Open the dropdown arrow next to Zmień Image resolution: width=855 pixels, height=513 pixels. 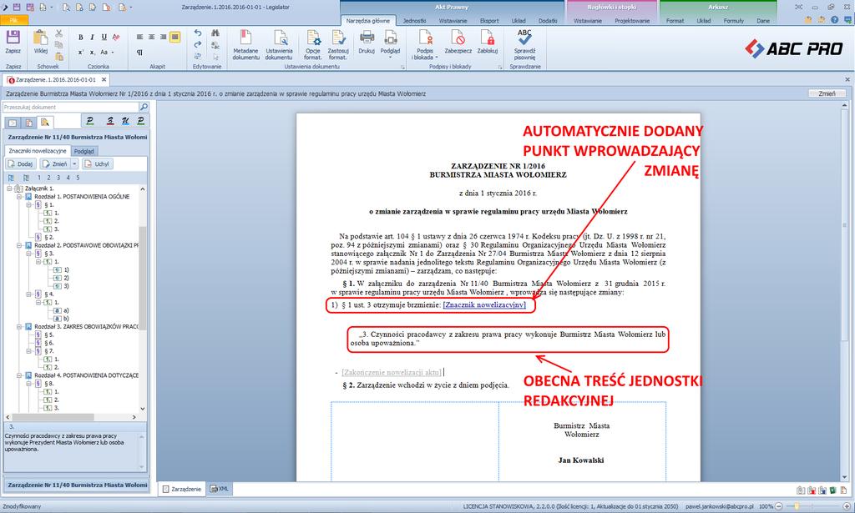(x=74, y=164)
